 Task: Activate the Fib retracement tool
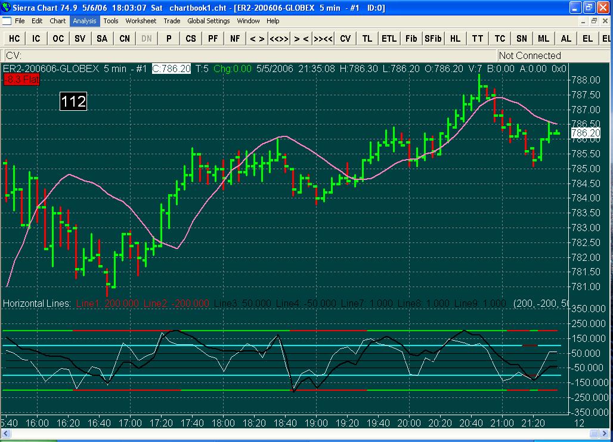(411, 39)
